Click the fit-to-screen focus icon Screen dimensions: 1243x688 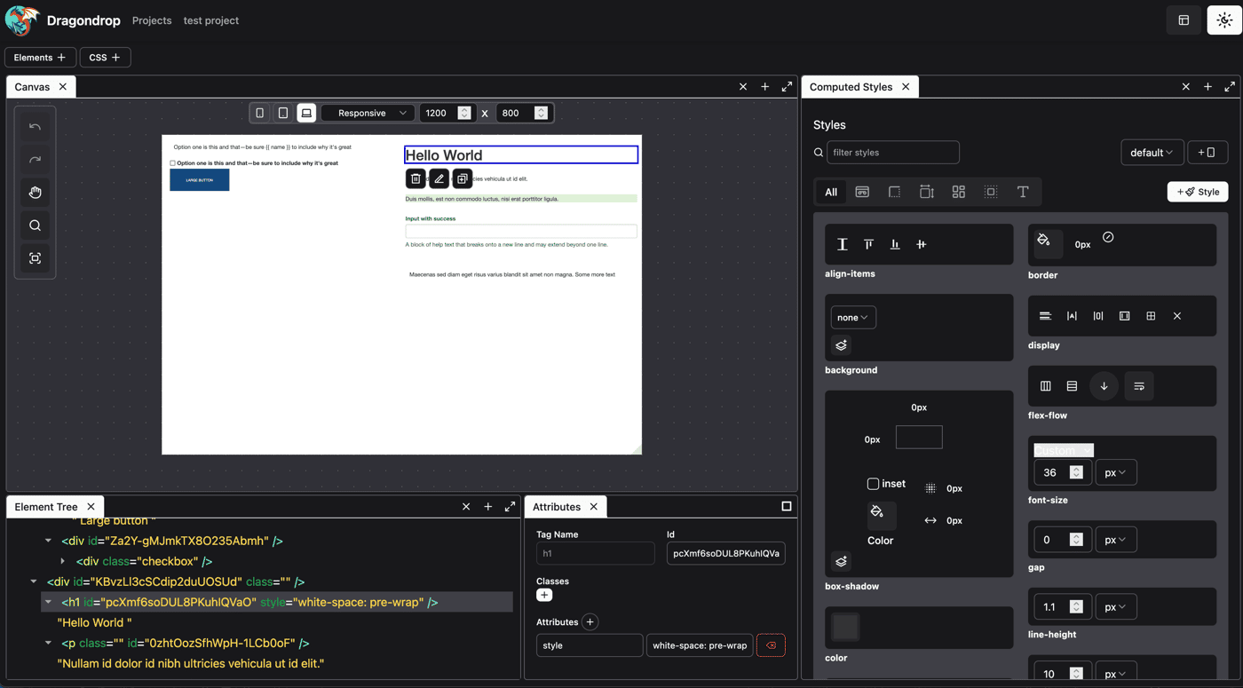tap(35, 258)
